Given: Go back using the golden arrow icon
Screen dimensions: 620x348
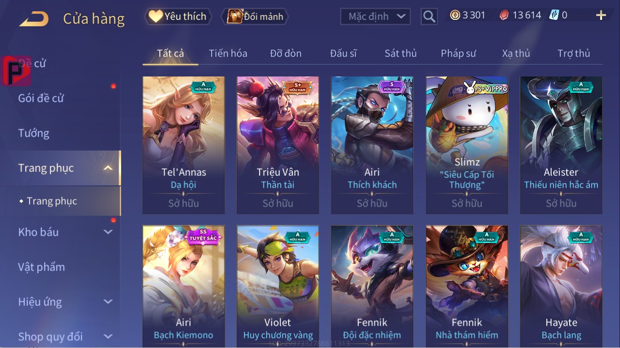Looking at the screenshot, I should (34, 19).
